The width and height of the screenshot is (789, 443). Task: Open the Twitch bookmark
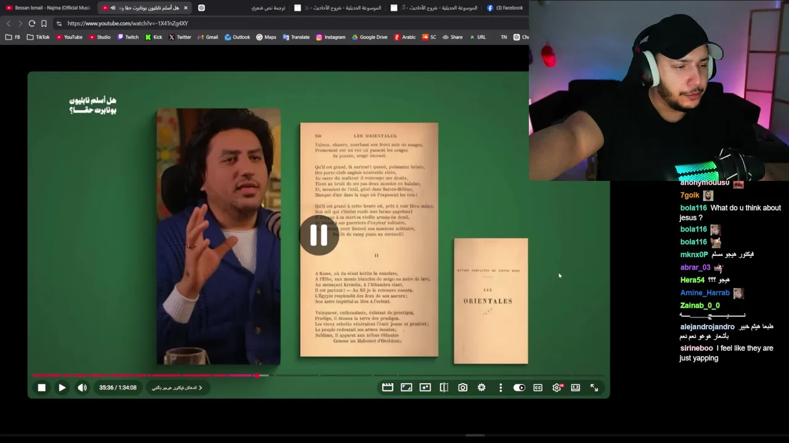pos(128,37)
